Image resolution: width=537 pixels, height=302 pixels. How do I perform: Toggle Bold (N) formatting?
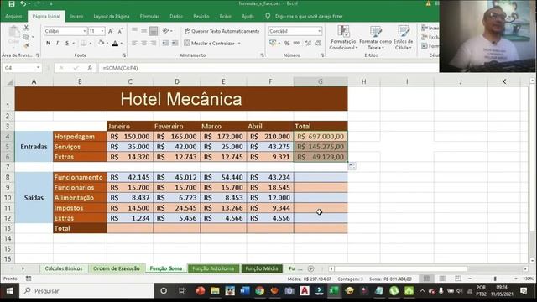tap(49, 43)
